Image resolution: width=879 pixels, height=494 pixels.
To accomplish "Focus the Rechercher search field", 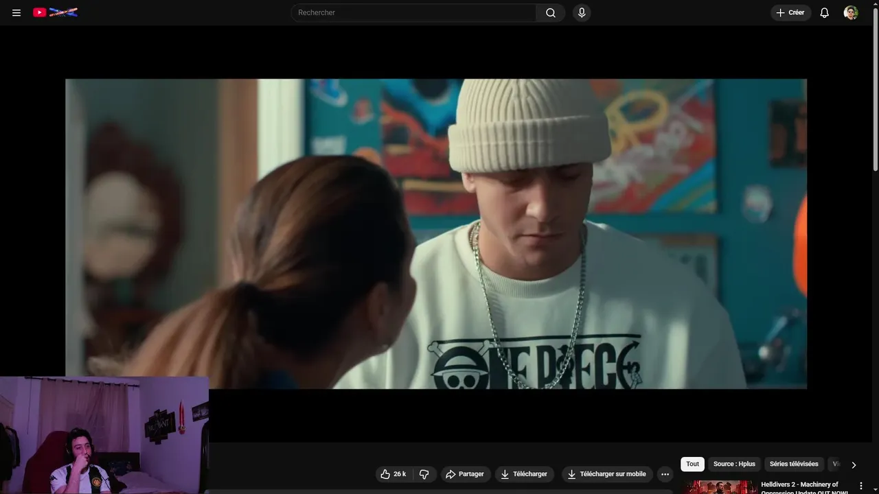I will click(413, 12).
